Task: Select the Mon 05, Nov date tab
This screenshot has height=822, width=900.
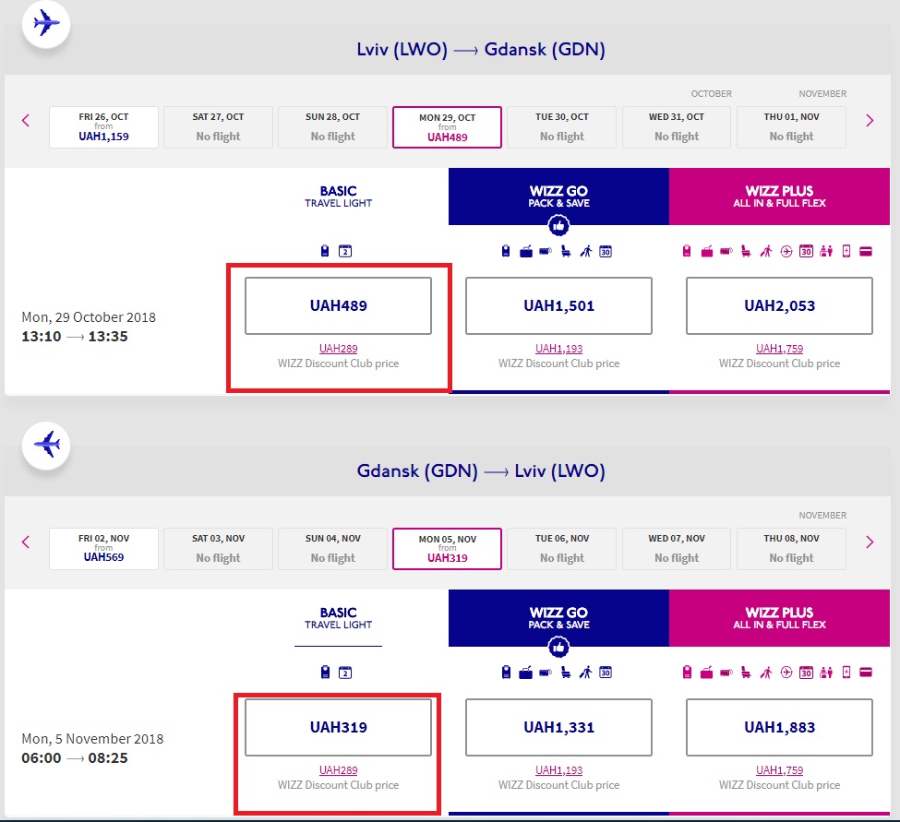Action: coord(447,549)
